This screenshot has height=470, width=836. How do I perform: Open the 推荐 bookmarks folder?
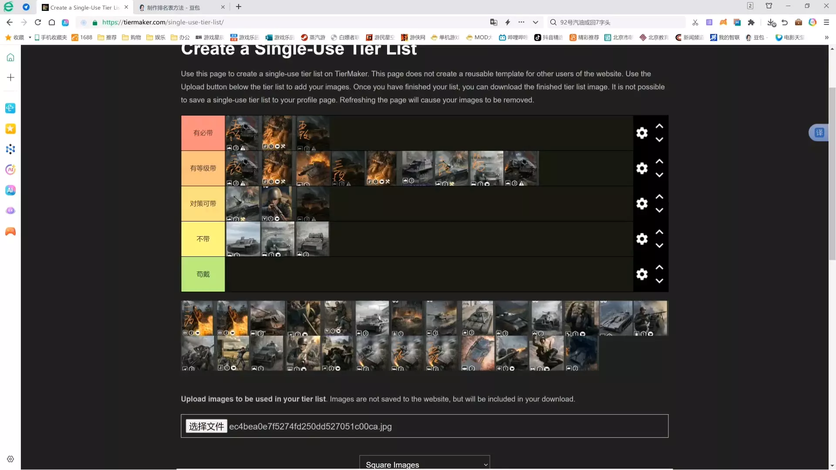pyautogui.click(x=107, y=37)
